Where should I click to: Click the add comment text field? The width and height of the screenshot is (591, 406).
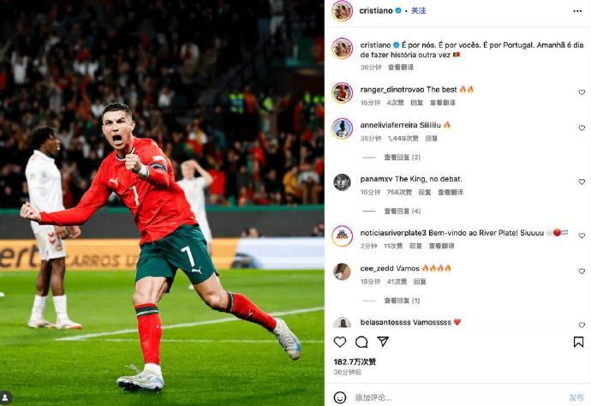(x=456, y=397)
